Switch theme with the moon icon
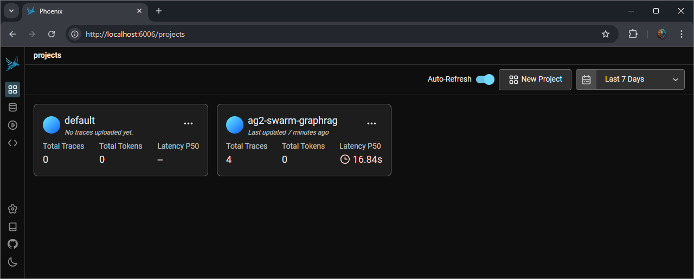Viewport: 694px width, 279px height. click(x=12, y=262)
